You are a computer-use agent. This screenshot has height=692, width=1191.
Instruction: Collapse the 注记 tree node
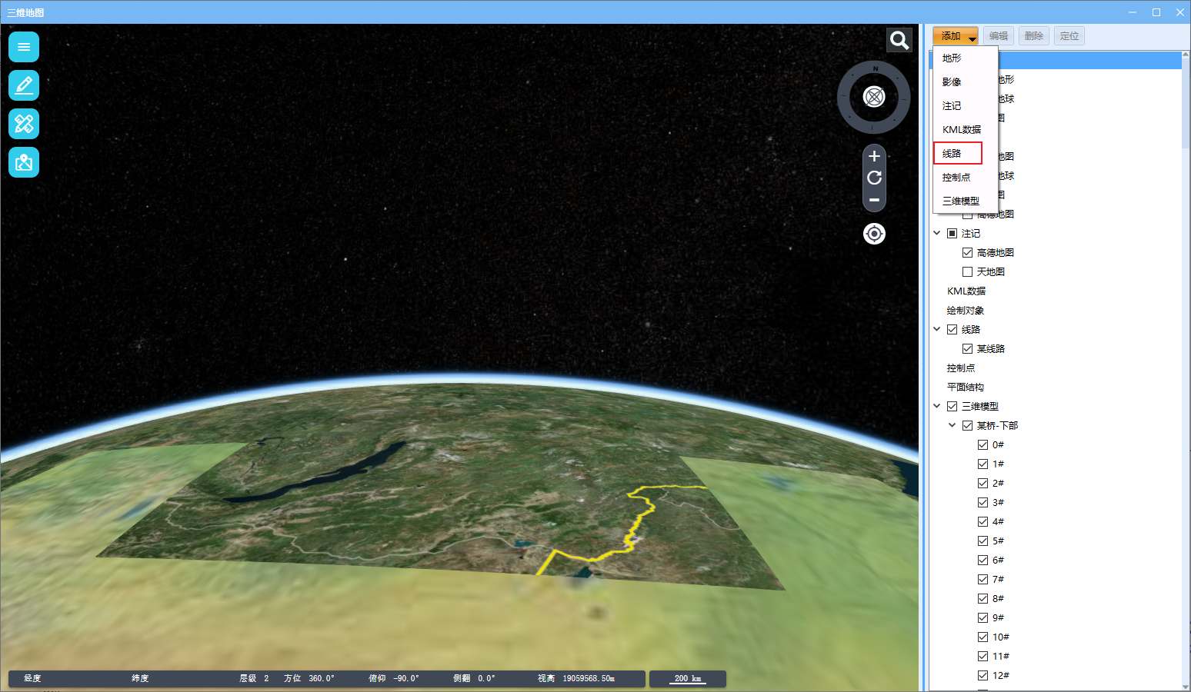(937, 233)
